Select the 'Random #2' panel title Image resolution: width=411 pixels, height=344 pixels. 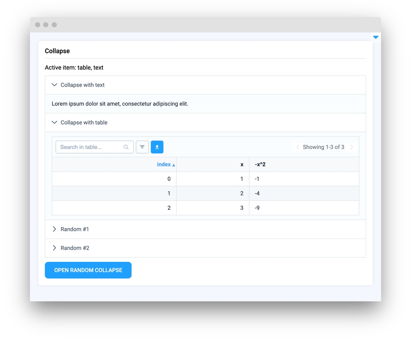75,248
